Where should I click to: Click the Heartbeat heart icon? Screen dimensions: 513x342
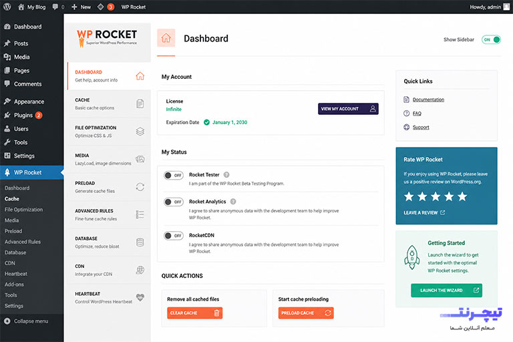coord(140,297)
